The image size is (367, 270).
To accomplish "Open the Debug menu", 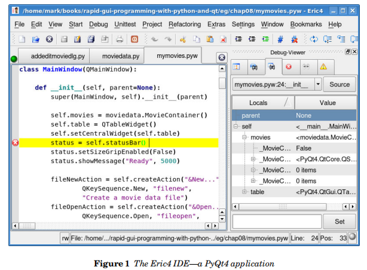I will click(x=98, y=24).
